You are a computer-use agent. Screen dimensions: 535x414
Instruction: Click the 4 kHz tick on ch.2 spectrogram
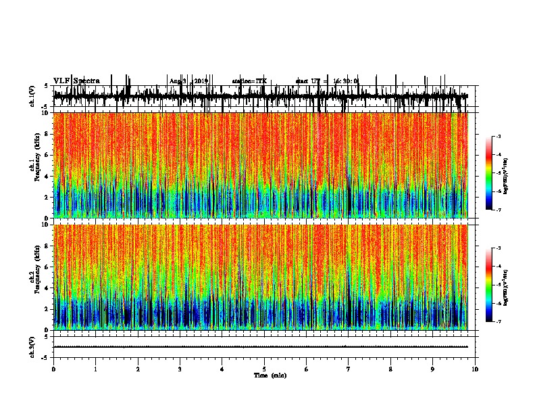pyautogui.click(x=47, y=288)
